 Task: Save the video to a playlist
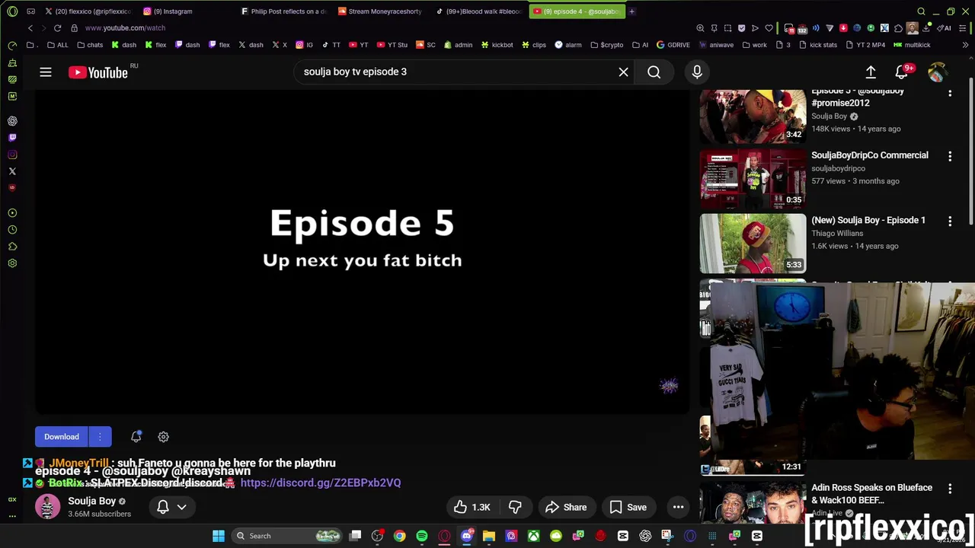point(628,507)
